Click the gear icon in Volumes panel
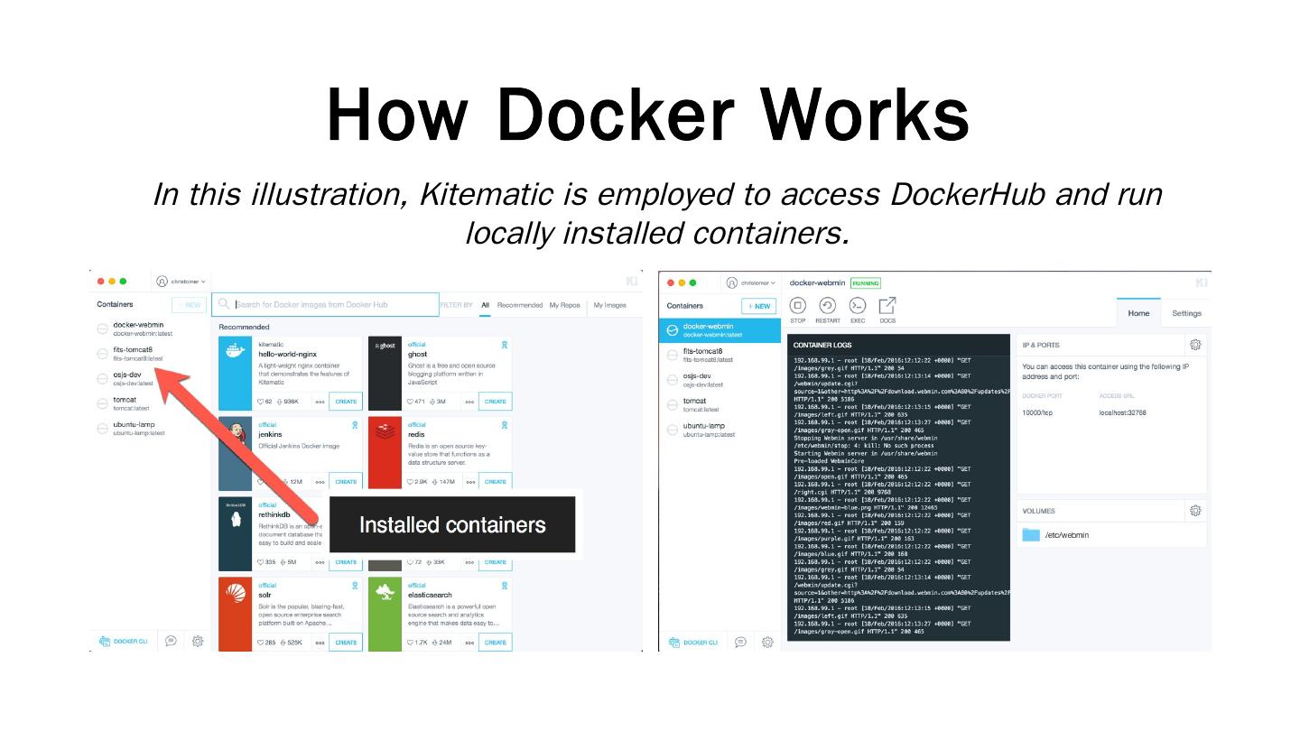 [x=1195, y=511]
